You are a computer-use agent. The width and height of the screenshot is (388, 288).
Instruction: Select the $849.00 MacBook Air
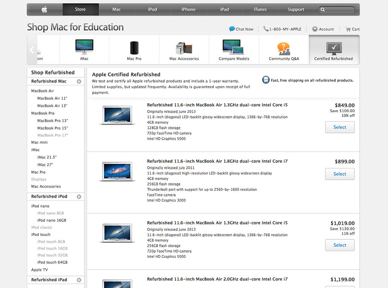pos(340,127)
